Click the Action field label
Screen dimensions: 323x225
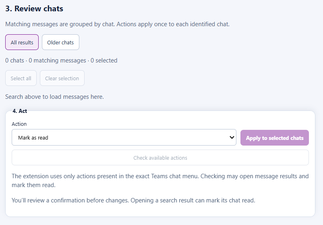coord(19,124)
